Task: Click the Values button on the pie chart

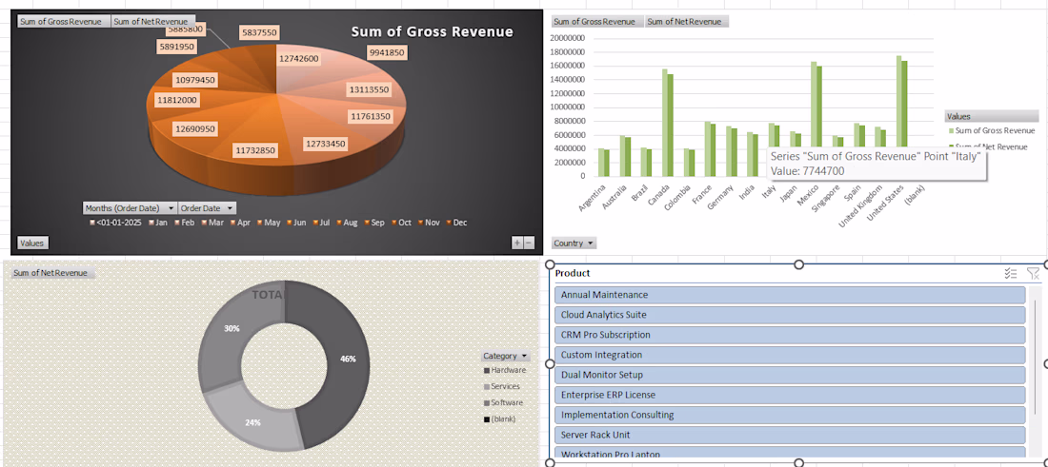Action: pos(32,243)
